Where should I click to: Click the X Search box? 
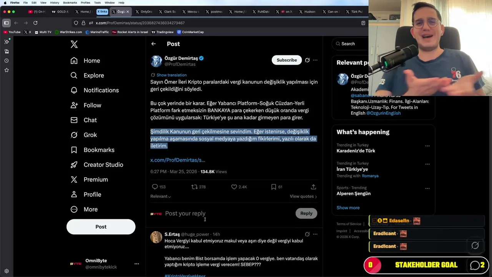click(x=350, y=44)
